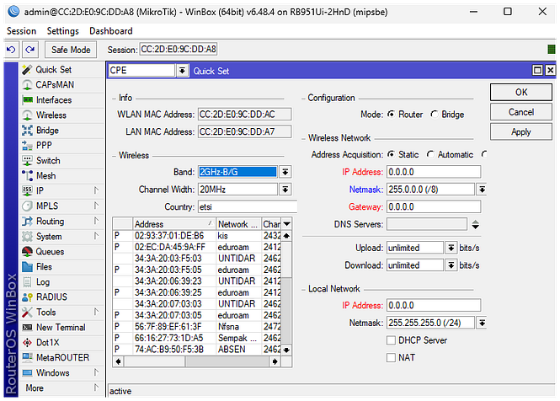Open Windows menu icon

(x=27, y=372)
